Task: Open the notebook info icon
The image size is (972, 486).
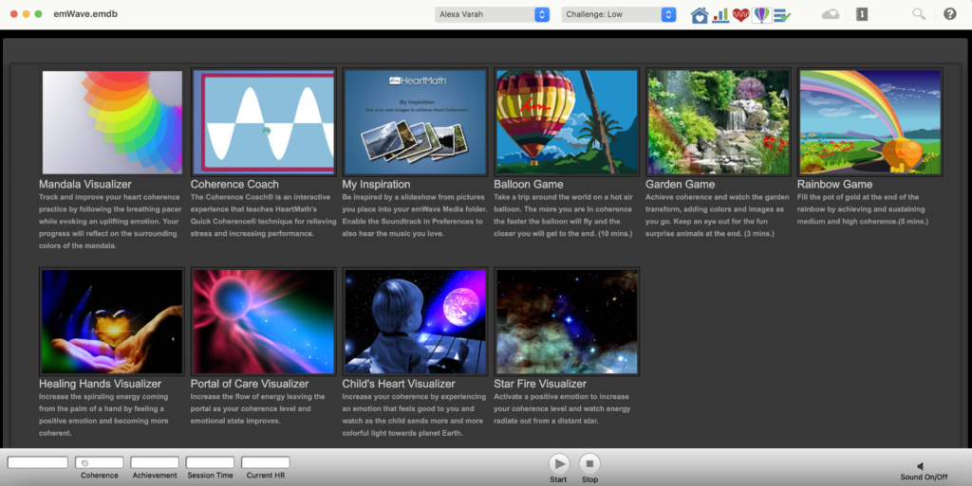Action: pos(862,13)
